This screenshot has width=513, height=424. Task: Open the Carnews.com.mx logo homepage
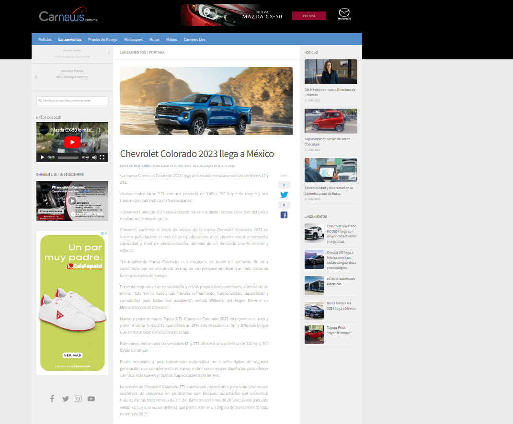[x=68, y=15]
